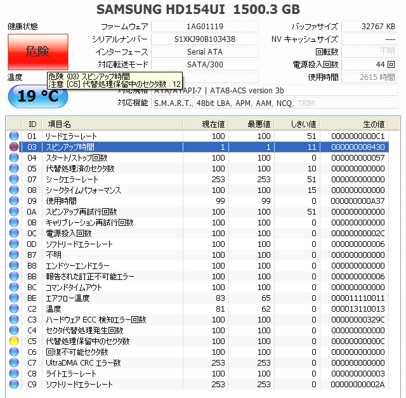Click the 項目名 column header
This screenshot has height=398, width=406.
(112, 124)
